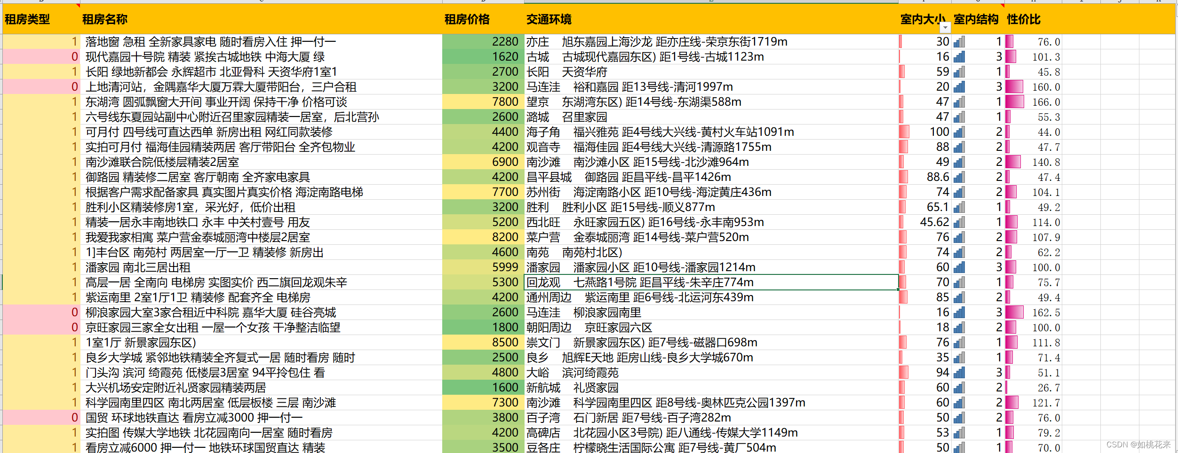This screenshot has width=1178, height=453.
Task: Click the signal-bar icon in the 回龙观 row
Action: coord(959,282)
